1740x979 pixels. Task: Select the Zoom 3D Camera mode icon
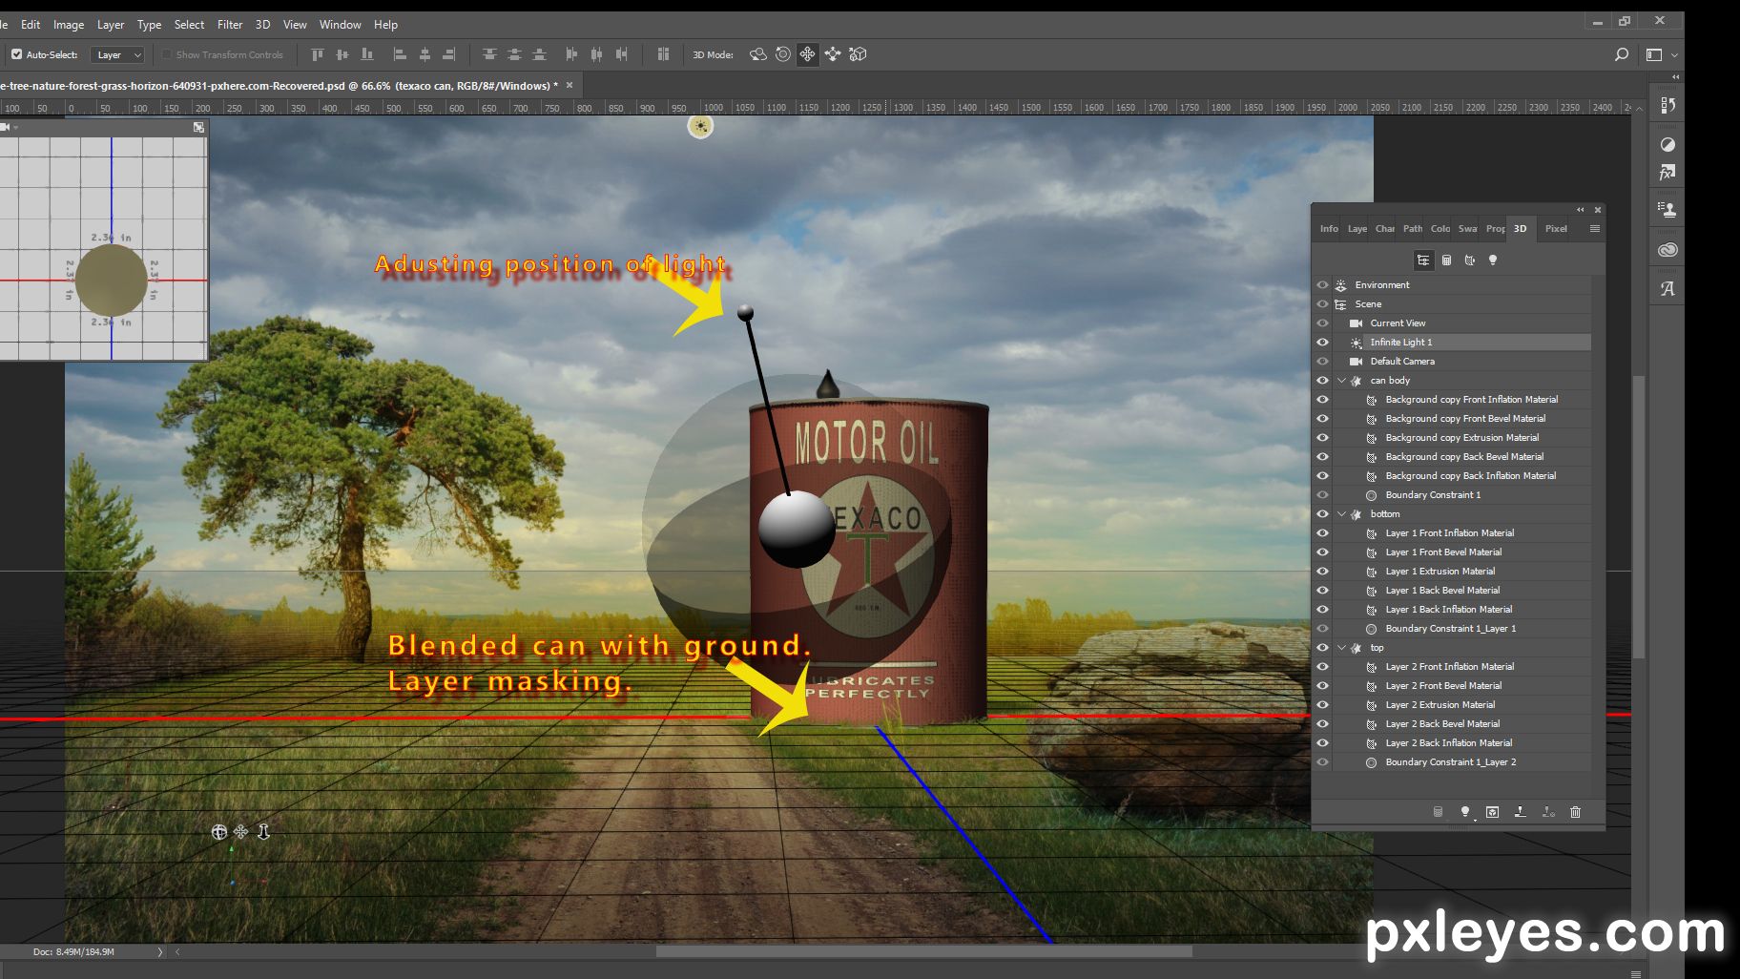pyautogui.click(x=858, y=54)
